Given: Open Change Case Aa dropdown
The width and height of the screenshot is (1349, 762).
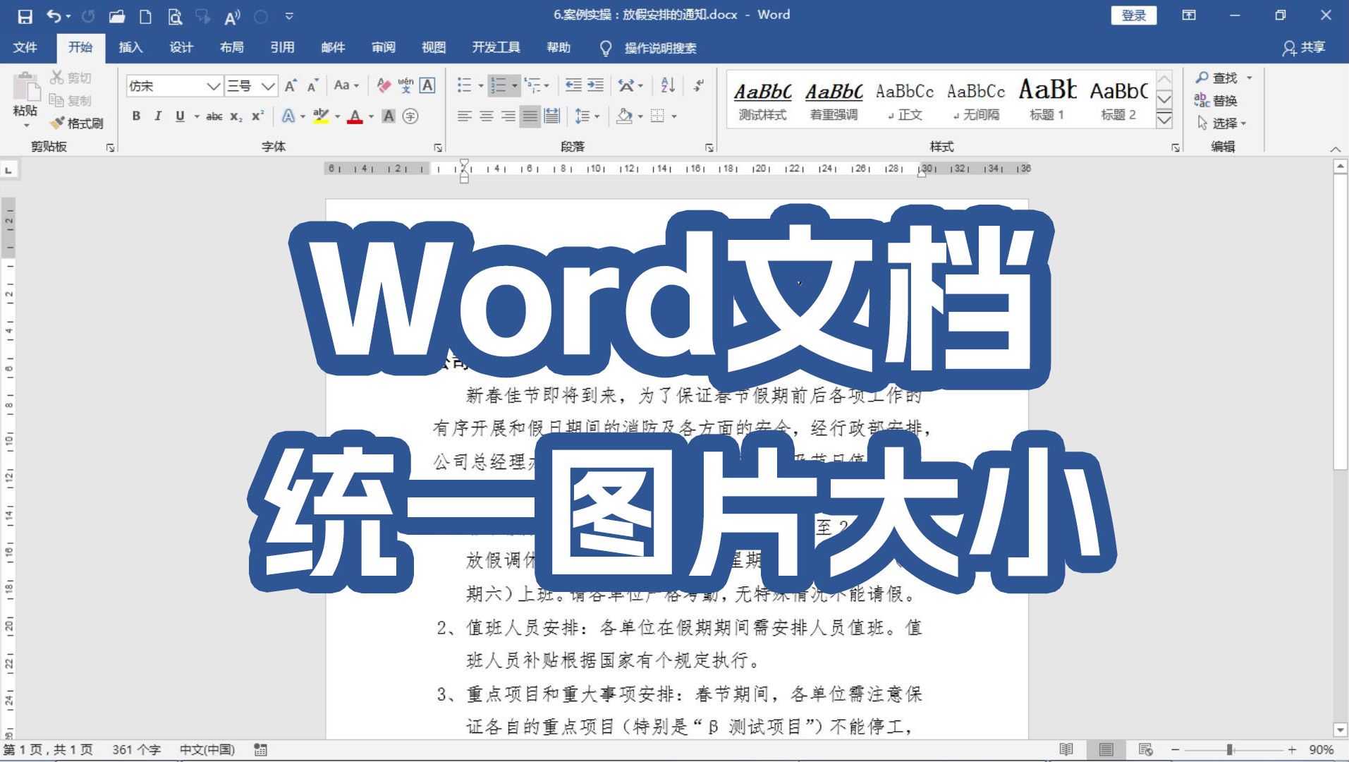Looking at the screenshot, I should click(x=346, y=85).
